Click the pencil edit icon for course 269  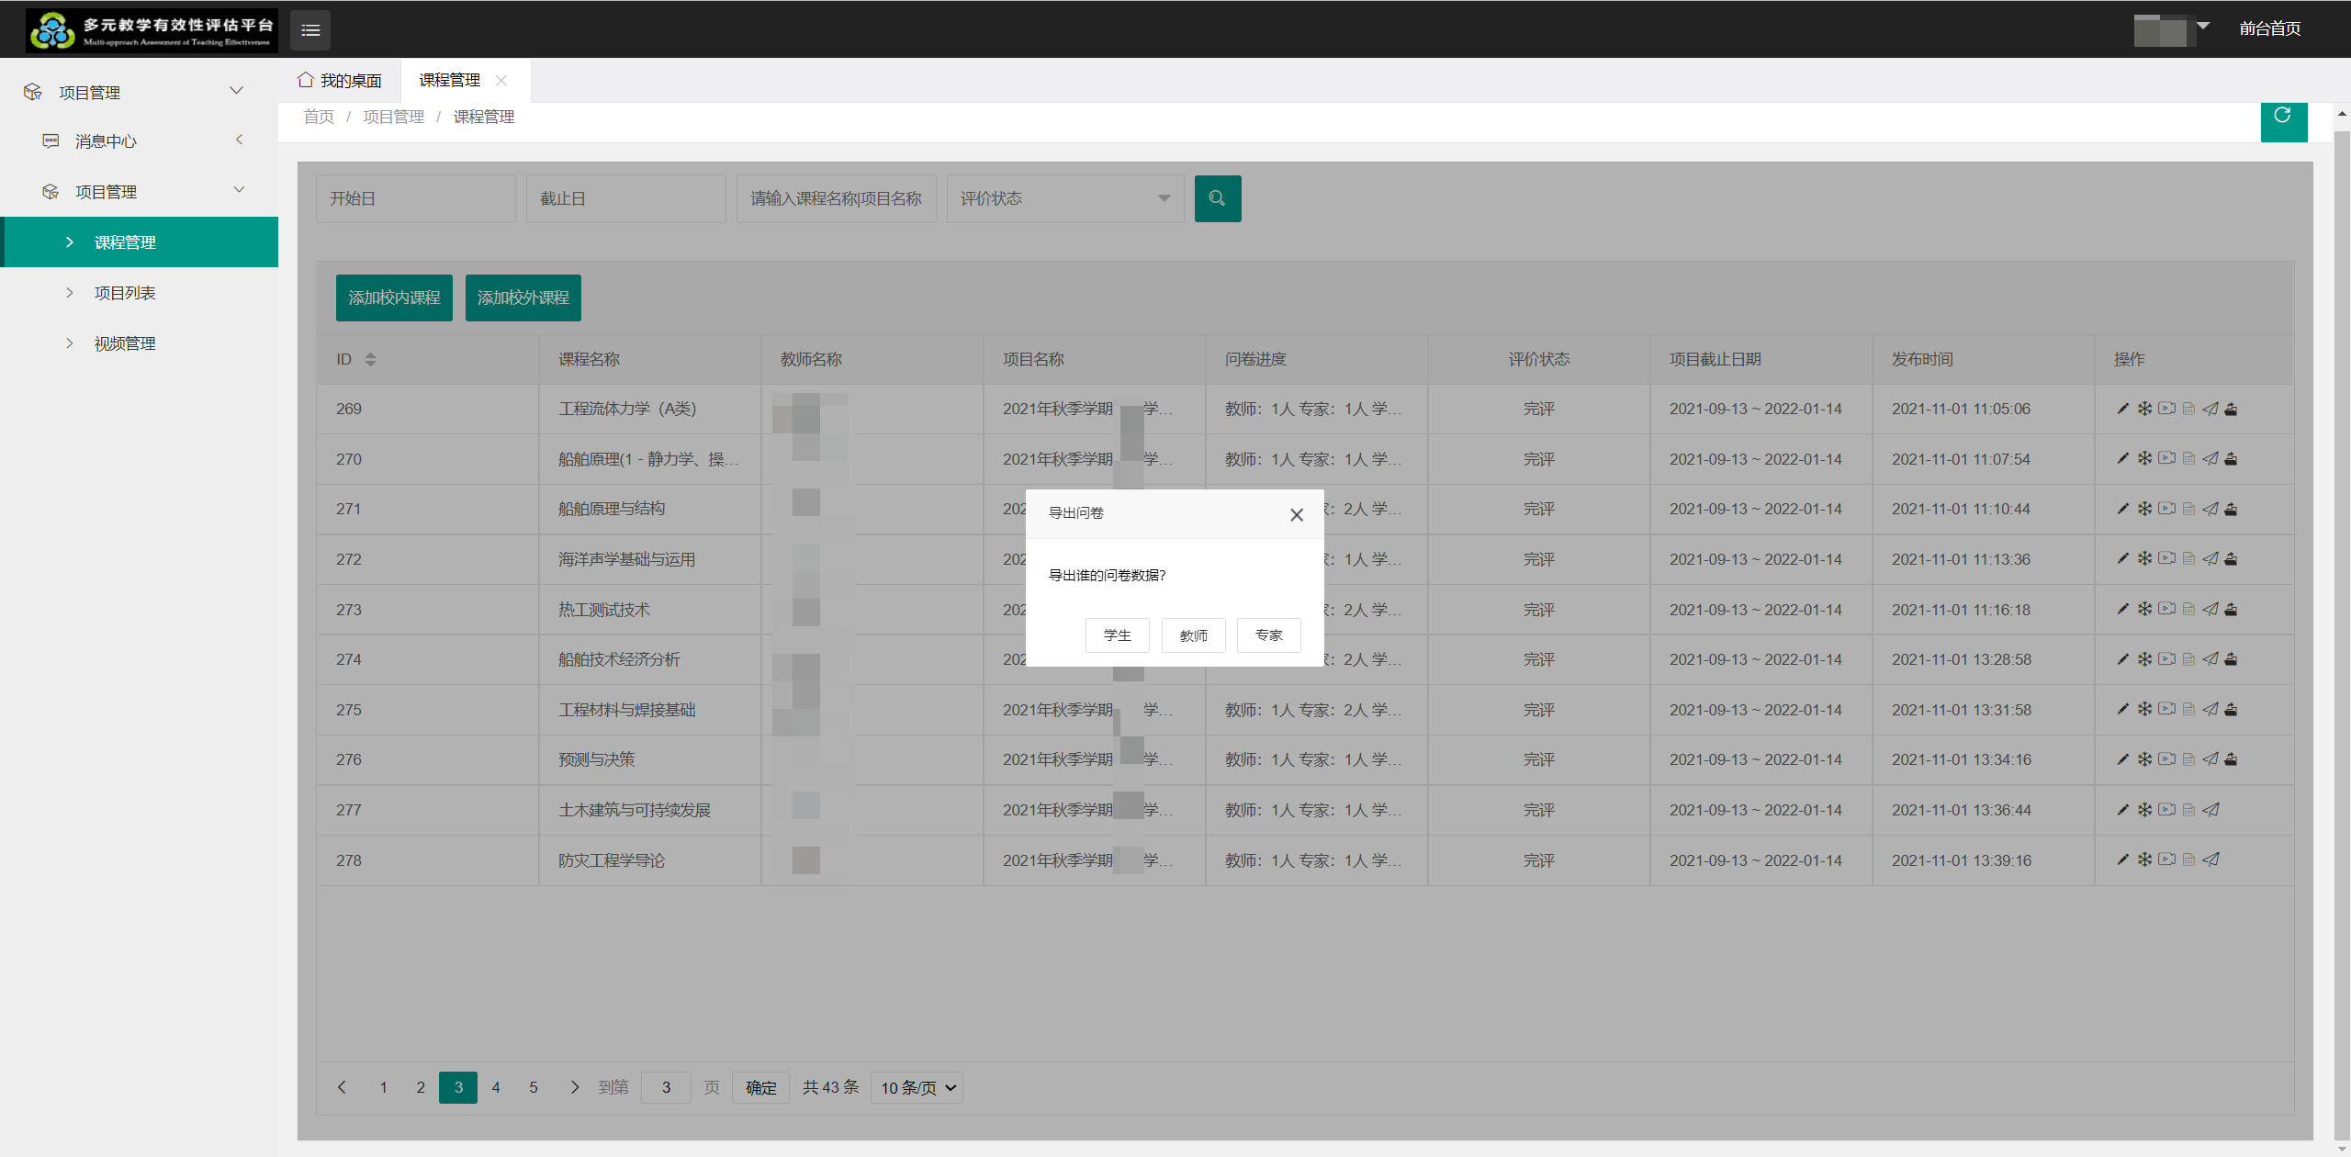tap(2122, 409)
